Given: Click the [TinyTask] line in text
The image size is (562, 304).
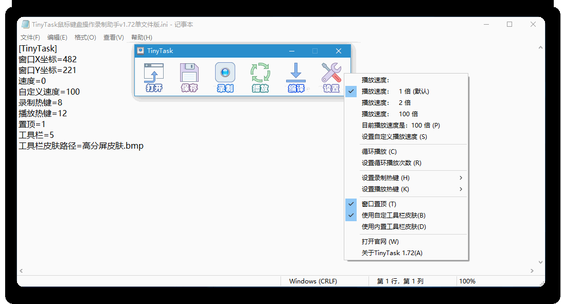Looking at the screenshot, I should pyautogui.click(x=38, y=49).
